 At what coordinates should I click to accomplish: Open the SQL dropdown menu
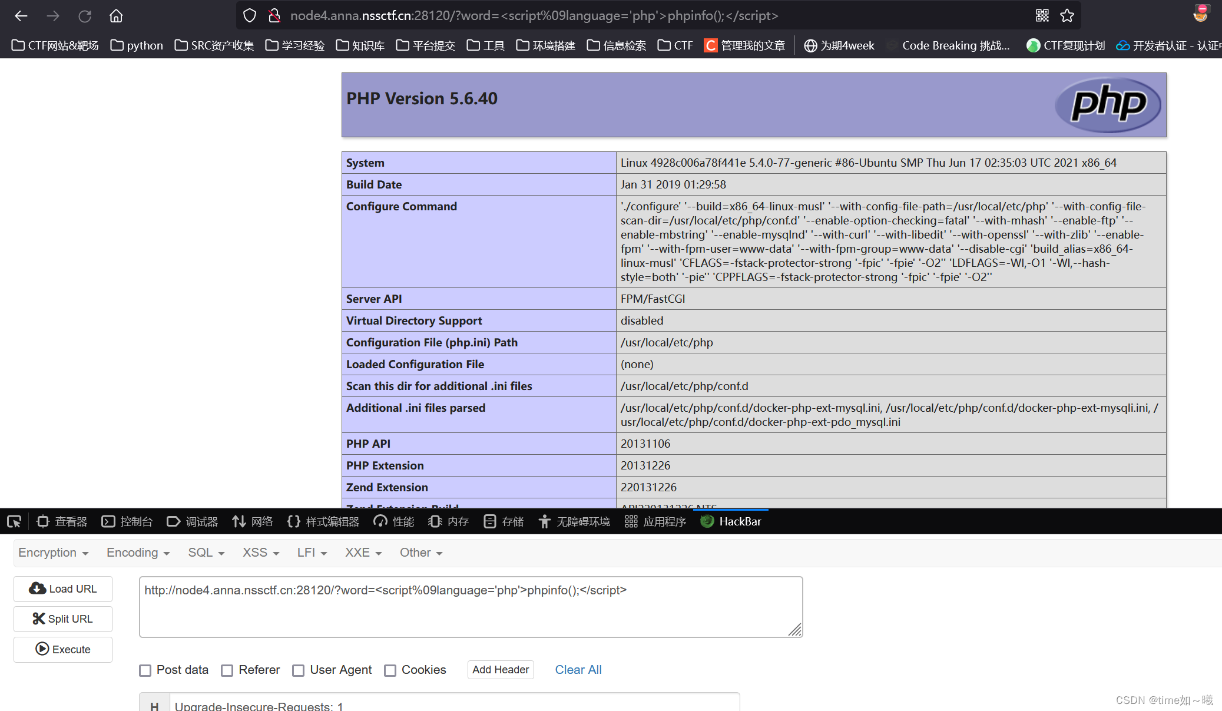tap(206, 553)
